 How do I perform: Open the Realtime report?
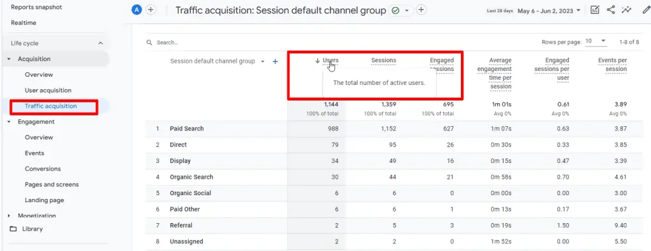[x=24, y=23]
